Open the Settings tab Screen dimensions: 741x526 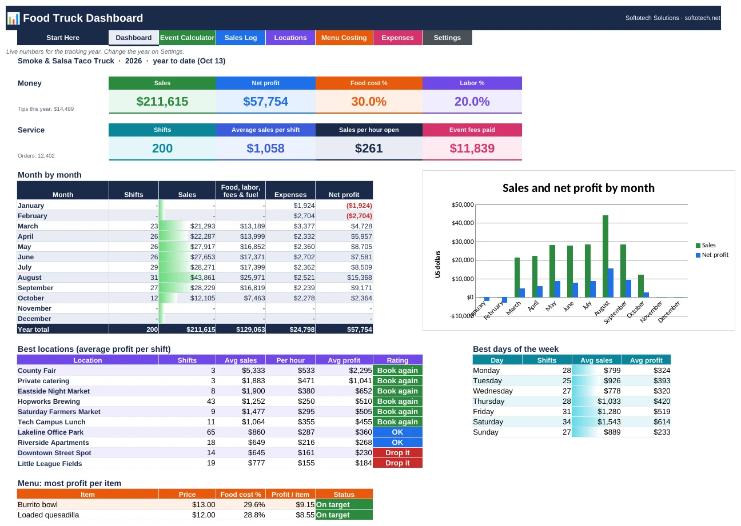pyautogui.click(x=447, y=38)
